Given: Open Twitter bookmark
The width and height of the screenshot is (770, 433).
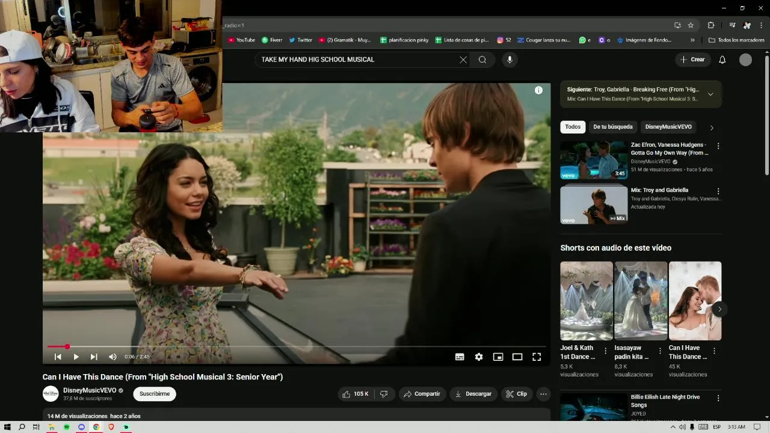Looking at the screenshot, I should [301, 40].
